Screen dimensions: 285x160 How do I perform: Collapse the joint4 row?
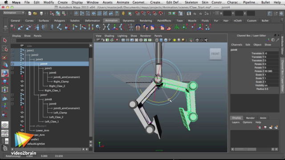point(12,64)
